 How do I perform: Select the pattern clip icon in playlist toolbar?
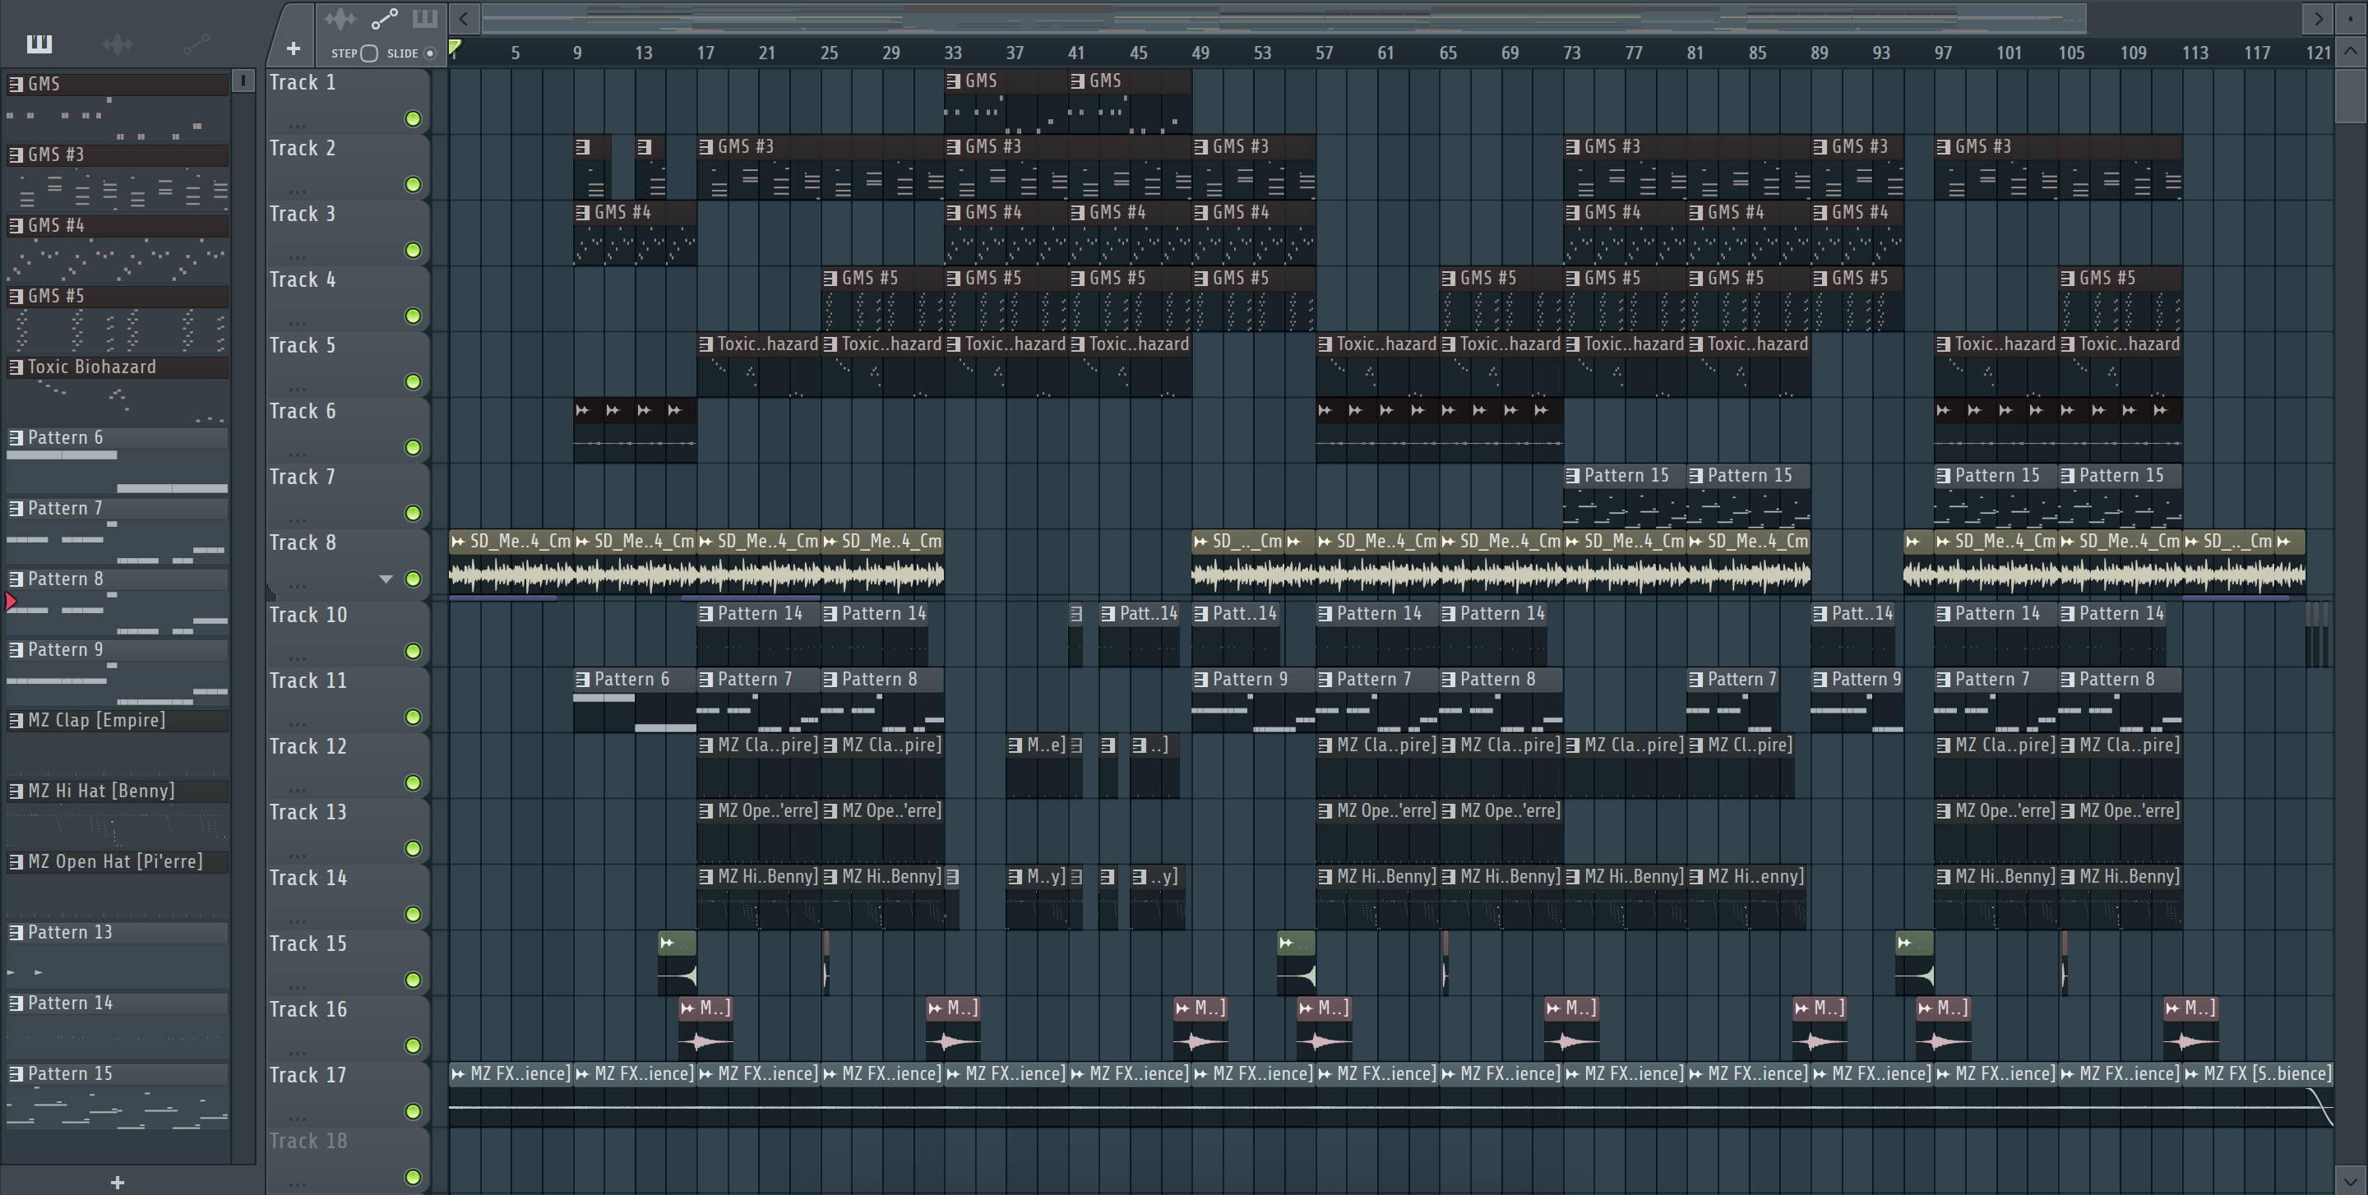pos(425,18)
